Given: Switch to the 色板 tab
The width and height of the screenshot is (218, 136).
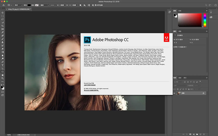Looking at the screenshot, I should 180,11.
